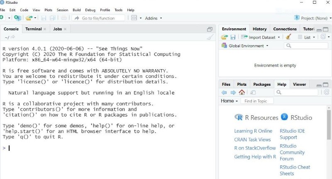Refresh the Help topic

pyautogui.click(x=327, y=92)
